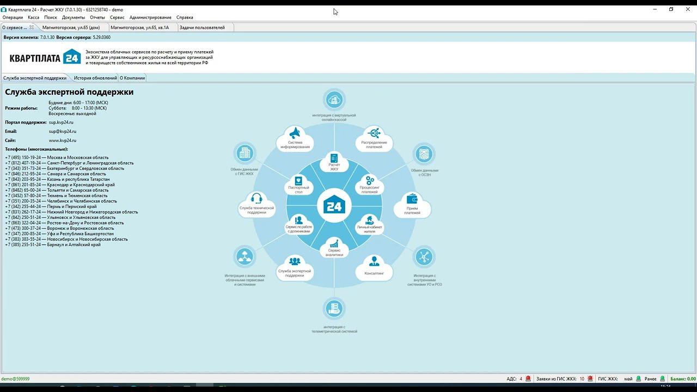This screenshot has height=392, width=697.
Task: Click the central 24 house icon
Action: [x=334, y=206]
